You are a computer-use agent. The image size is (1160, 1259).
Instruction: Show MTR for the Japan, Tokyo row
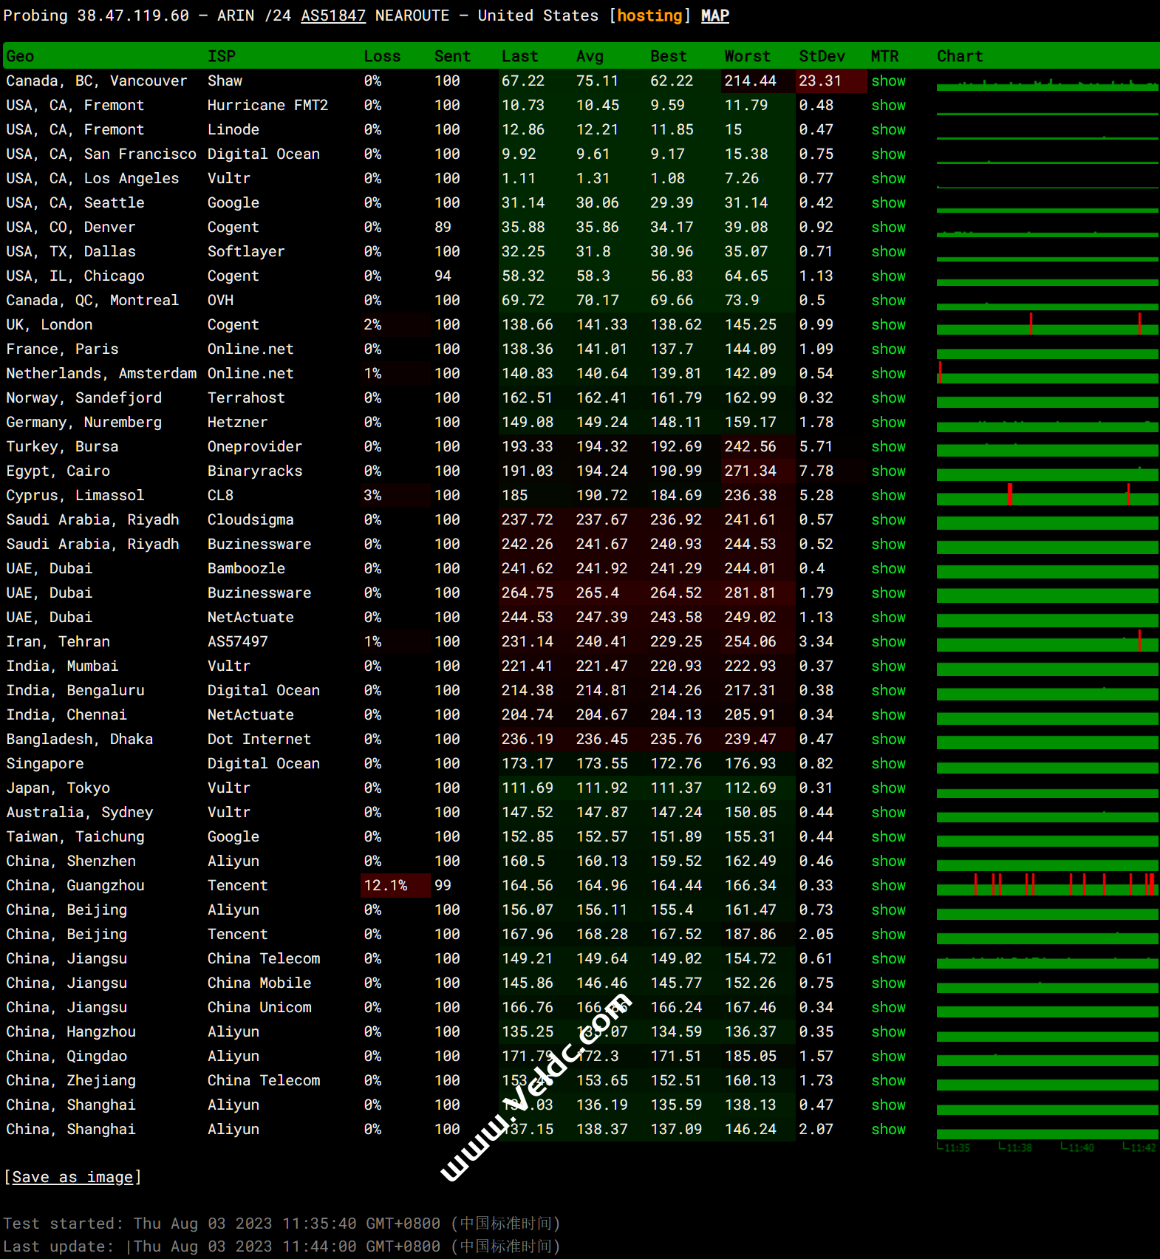[x=888, y=788]
